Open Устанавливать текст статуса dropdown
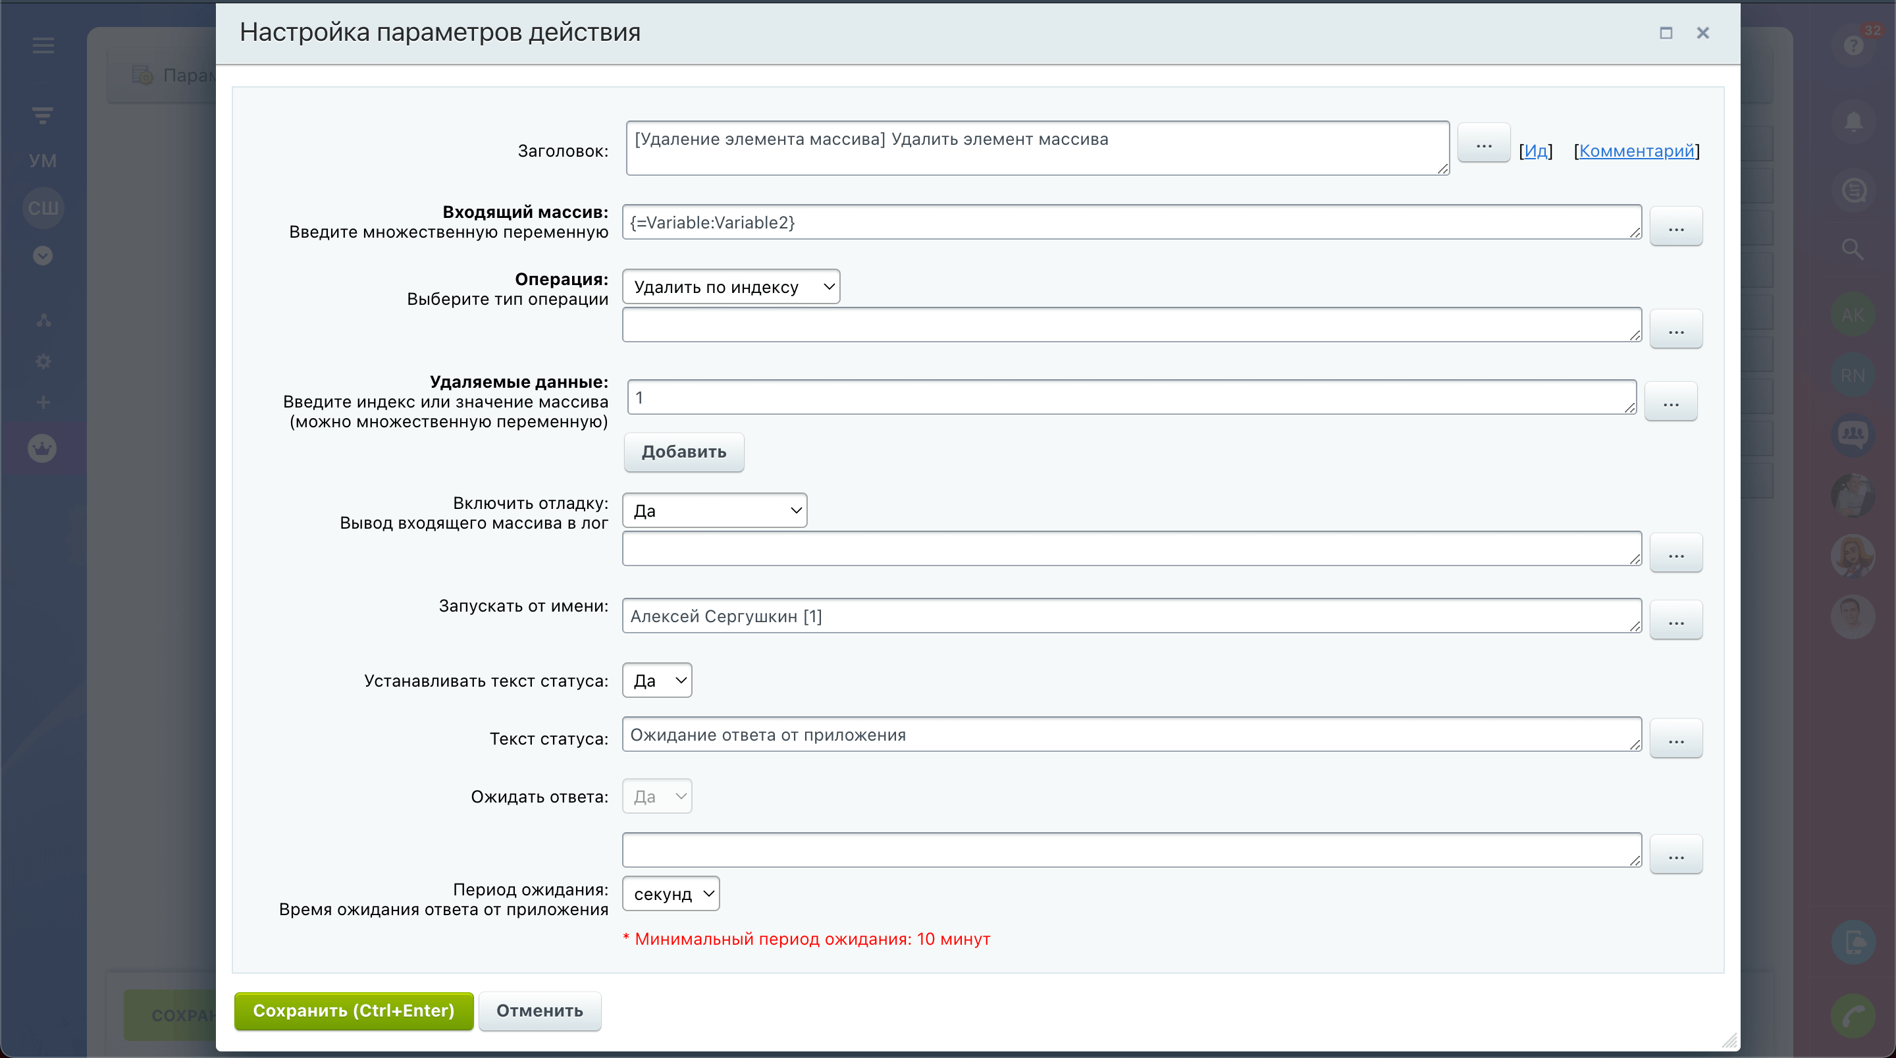 point(656,680)
